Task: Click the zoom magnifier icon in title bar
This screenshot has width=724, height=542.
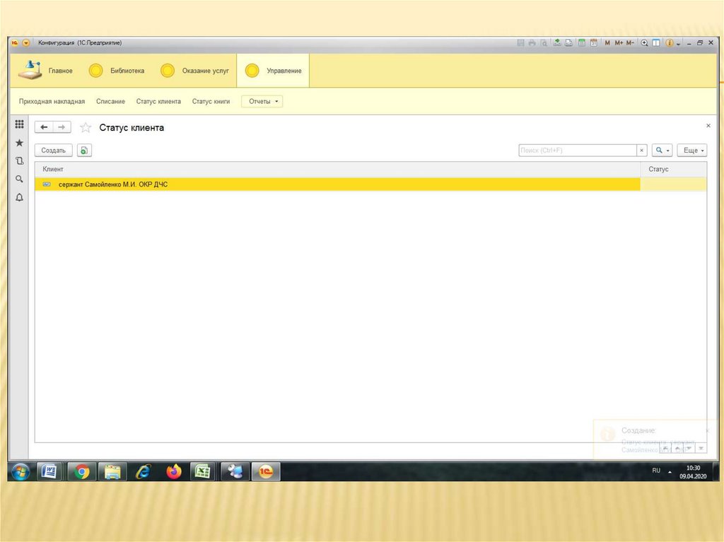Action: [x=644, y=43]
